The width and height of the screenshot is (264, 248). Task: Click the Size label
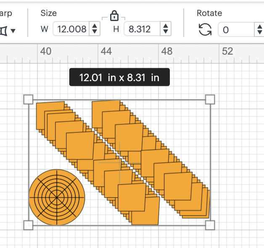coord(48,13)
